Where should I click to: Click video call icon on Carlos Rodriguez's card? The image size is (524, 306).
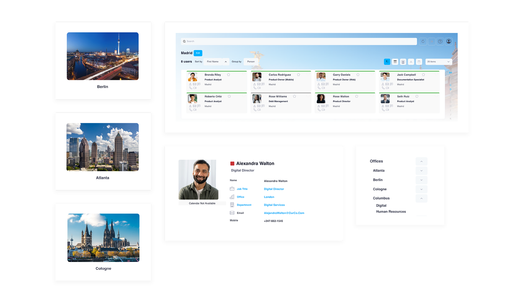point(259,88)
